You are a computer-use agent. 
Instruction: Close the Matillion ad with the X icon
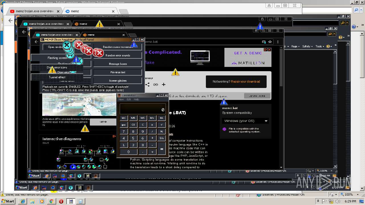(x=269, y=50)
